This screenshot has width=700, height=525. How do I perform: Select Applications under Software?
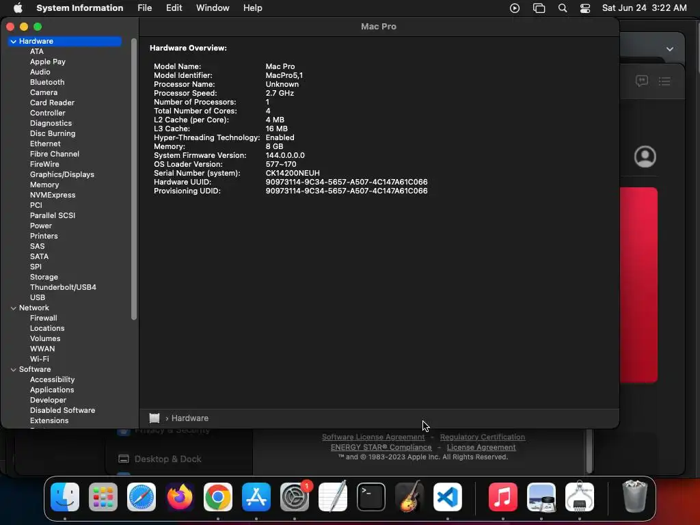click(52, 390)
